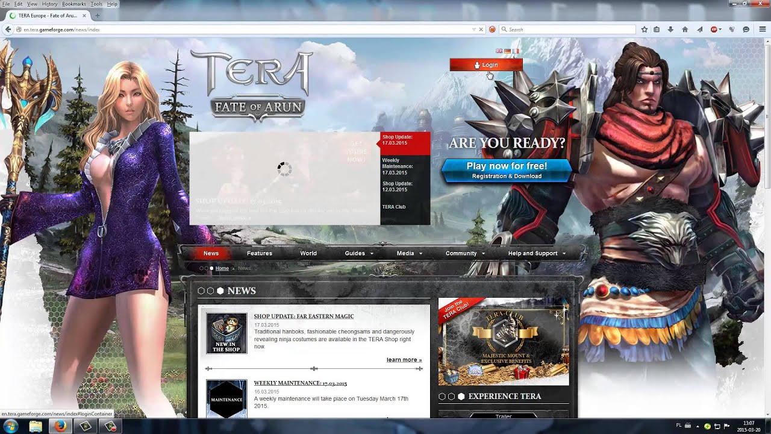Click the learn more link
This screenshot has width=771, height=434.
[404, 360]
